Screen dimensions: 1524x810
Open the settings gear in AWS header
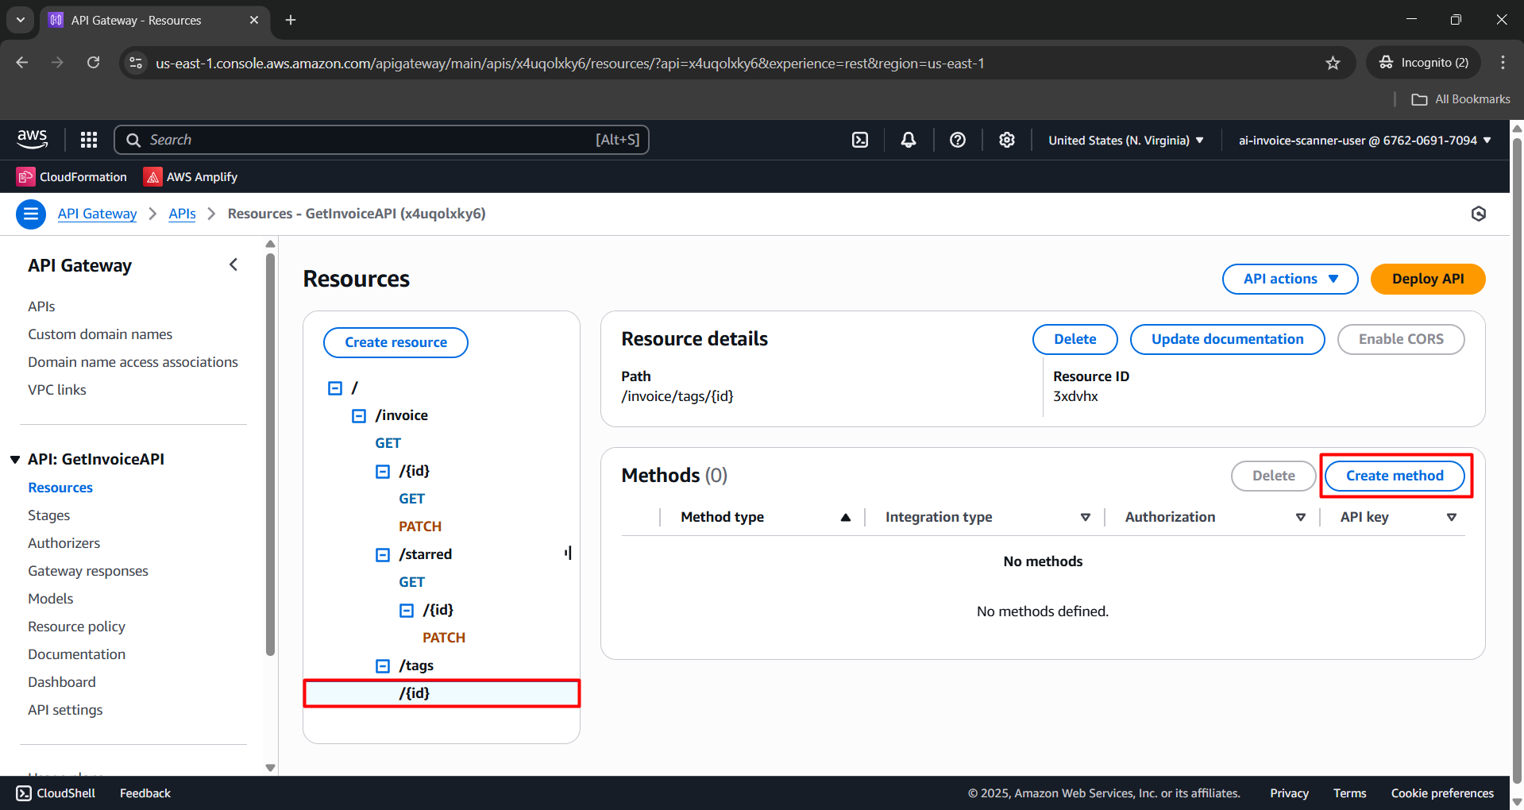point(1007,140)
